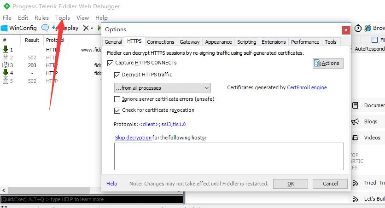Click the download arrow icon on session 4
This screenshot has height=208, width=385.
pos(6,73)
